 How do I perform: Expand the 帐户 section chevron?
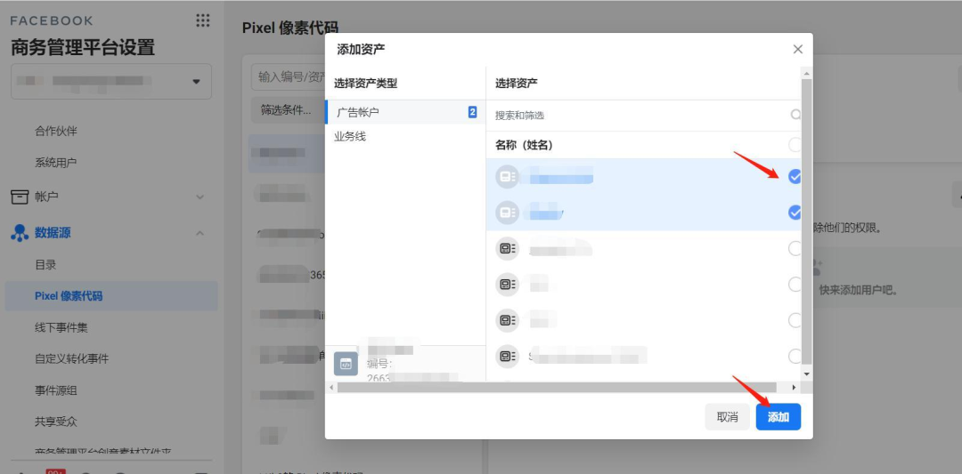200,197
